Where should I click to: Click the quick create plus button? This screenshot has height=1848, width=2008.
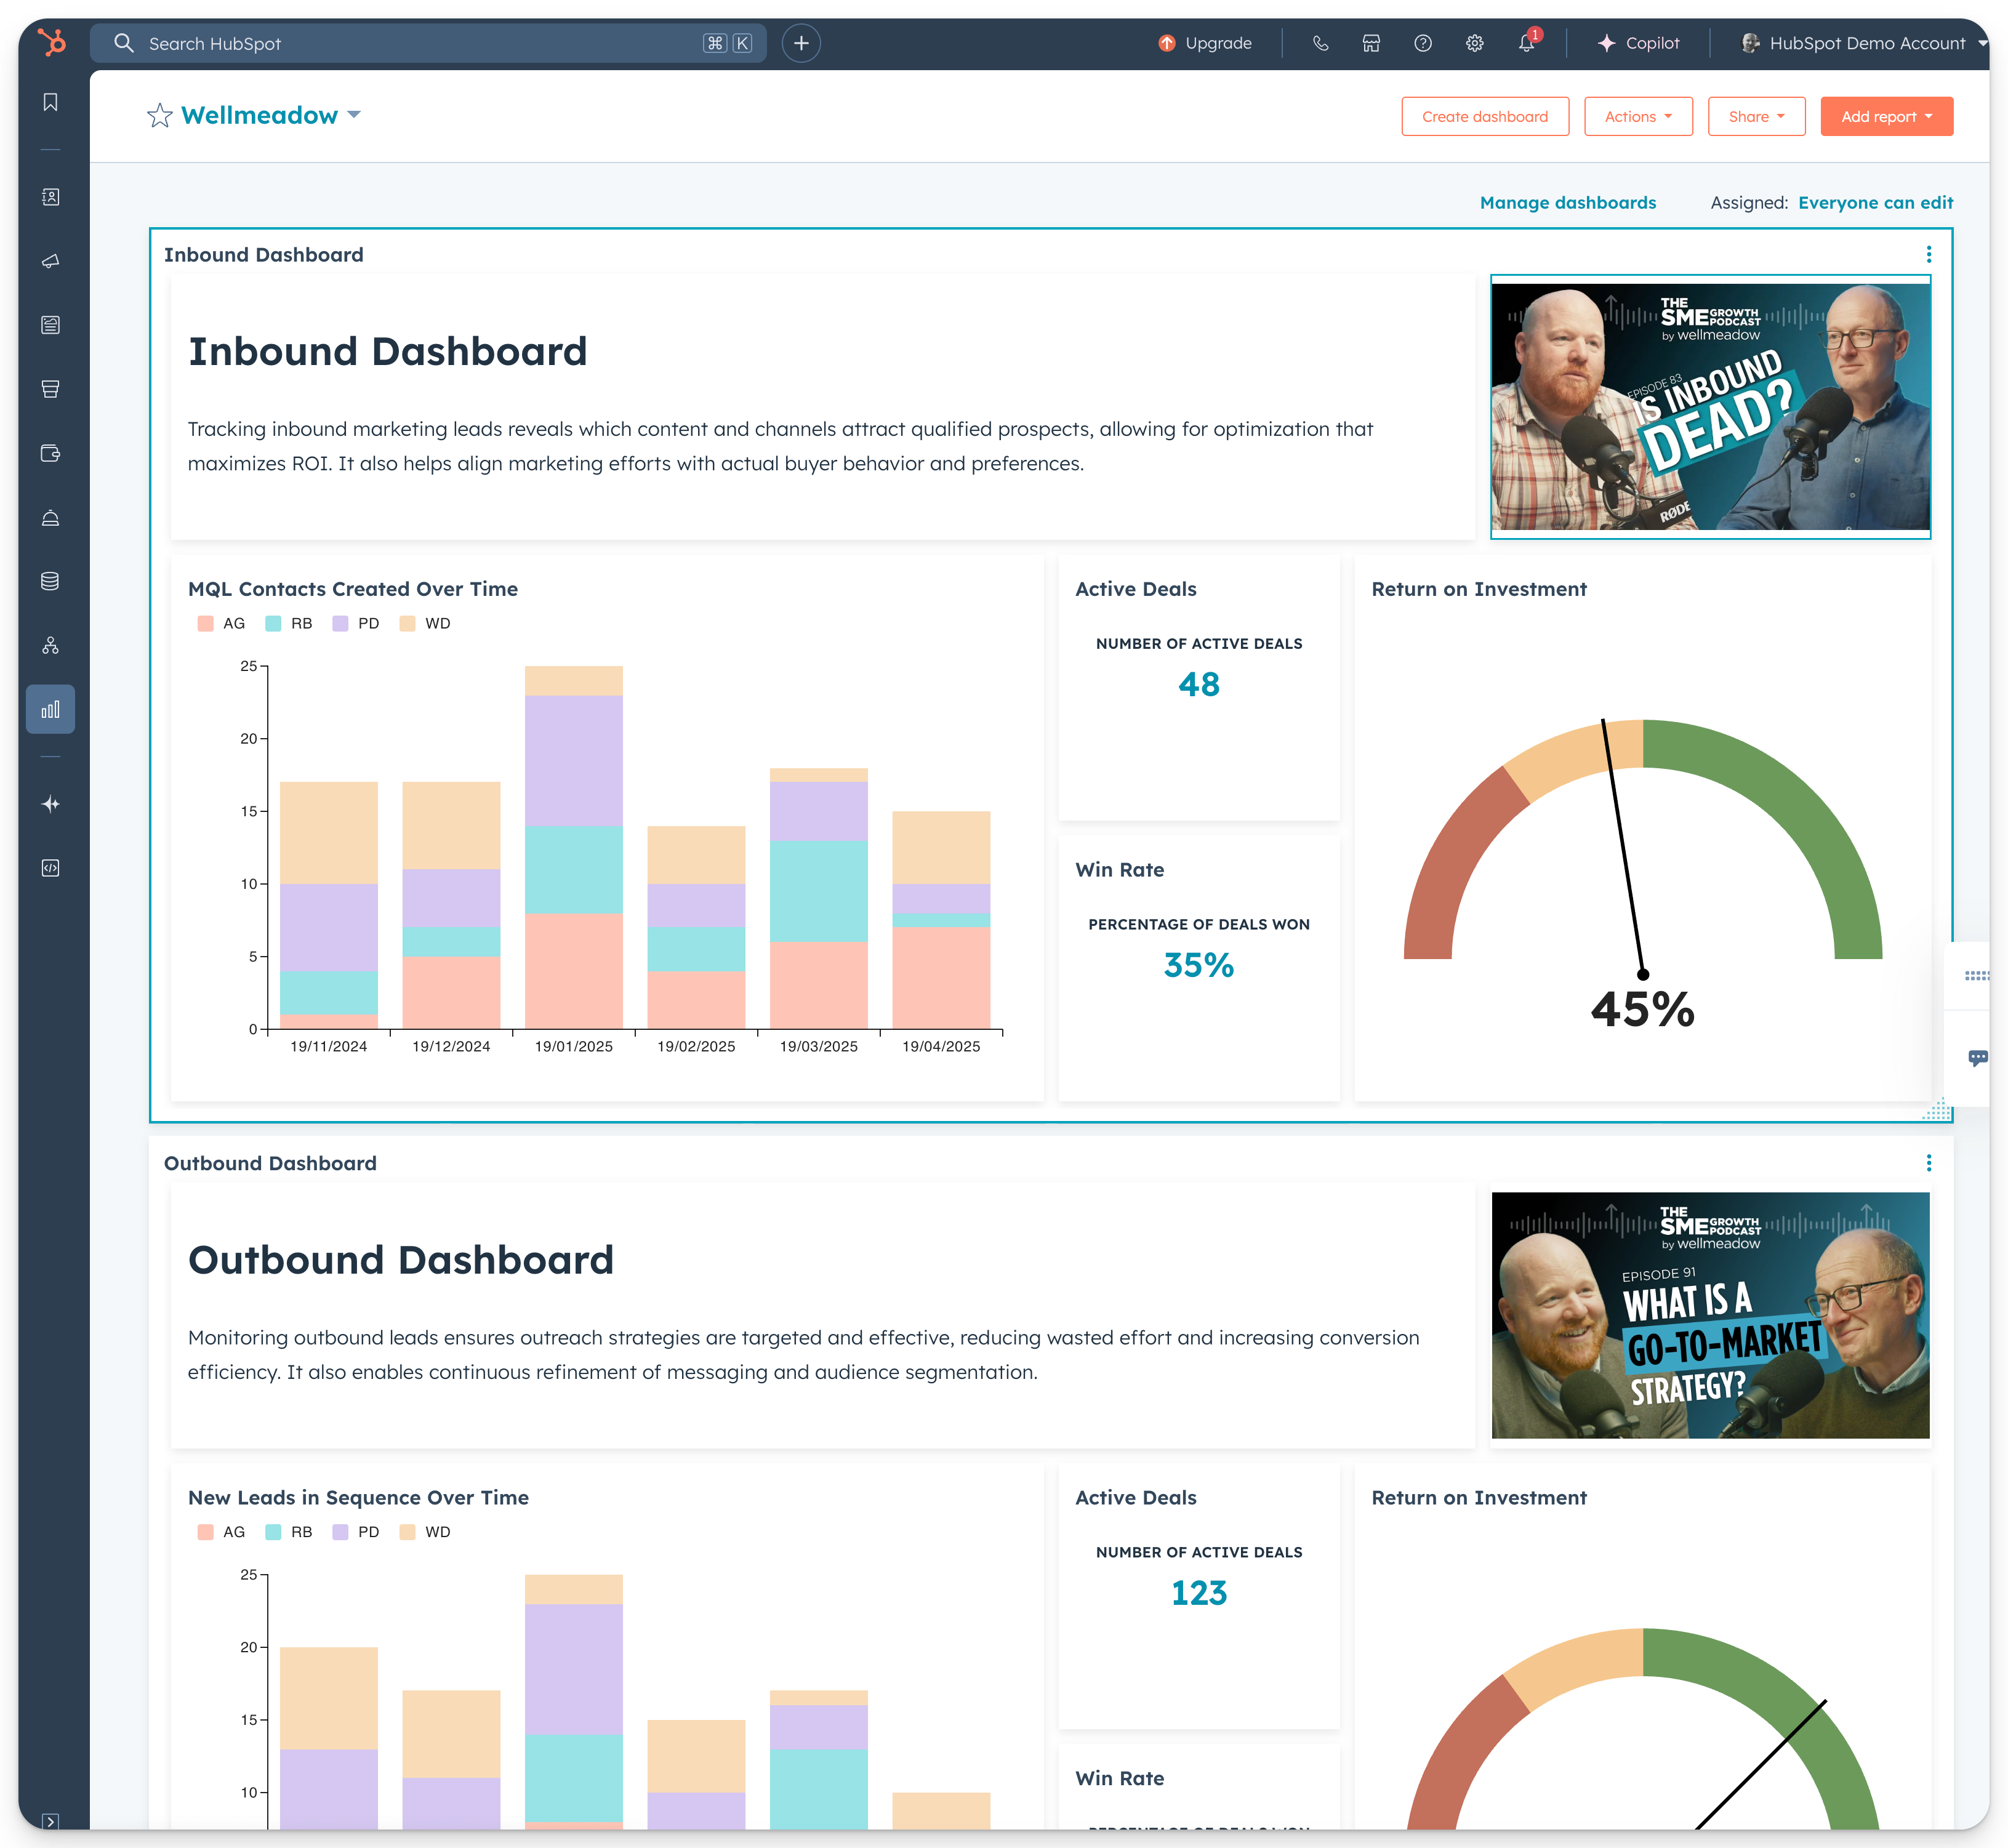[x=801, y=43]
